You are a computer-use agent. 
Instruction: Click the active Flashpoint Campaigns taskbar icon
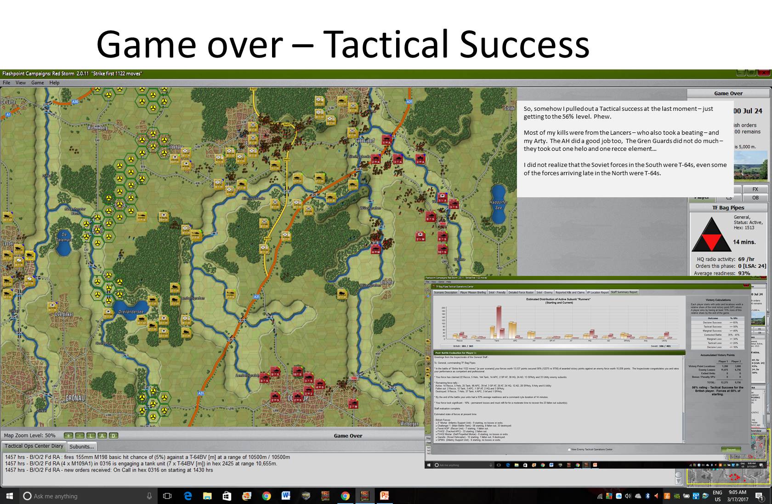pos(365,496)
